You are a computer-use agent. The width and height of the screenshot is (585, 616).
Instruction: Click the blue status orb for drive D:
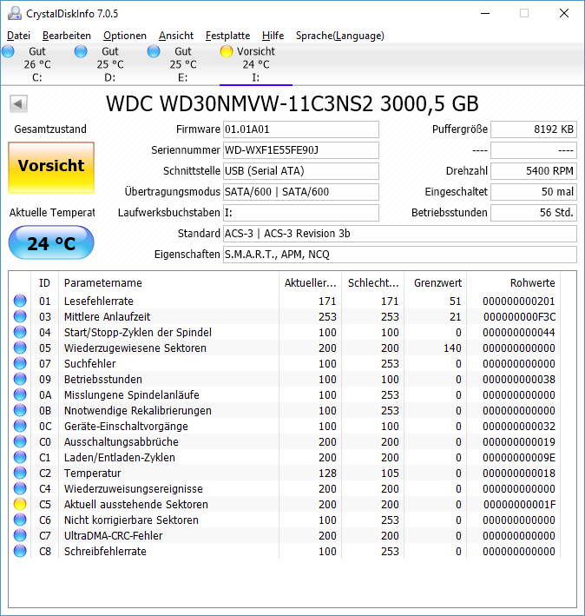[x=81, y=51]
